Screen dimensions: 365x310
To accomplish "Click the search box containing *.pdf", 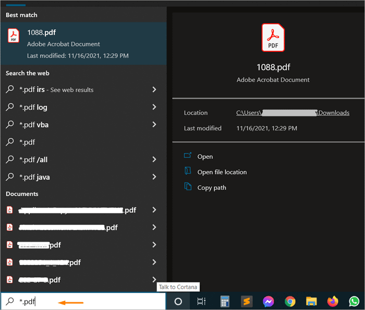I will (83, 301).
